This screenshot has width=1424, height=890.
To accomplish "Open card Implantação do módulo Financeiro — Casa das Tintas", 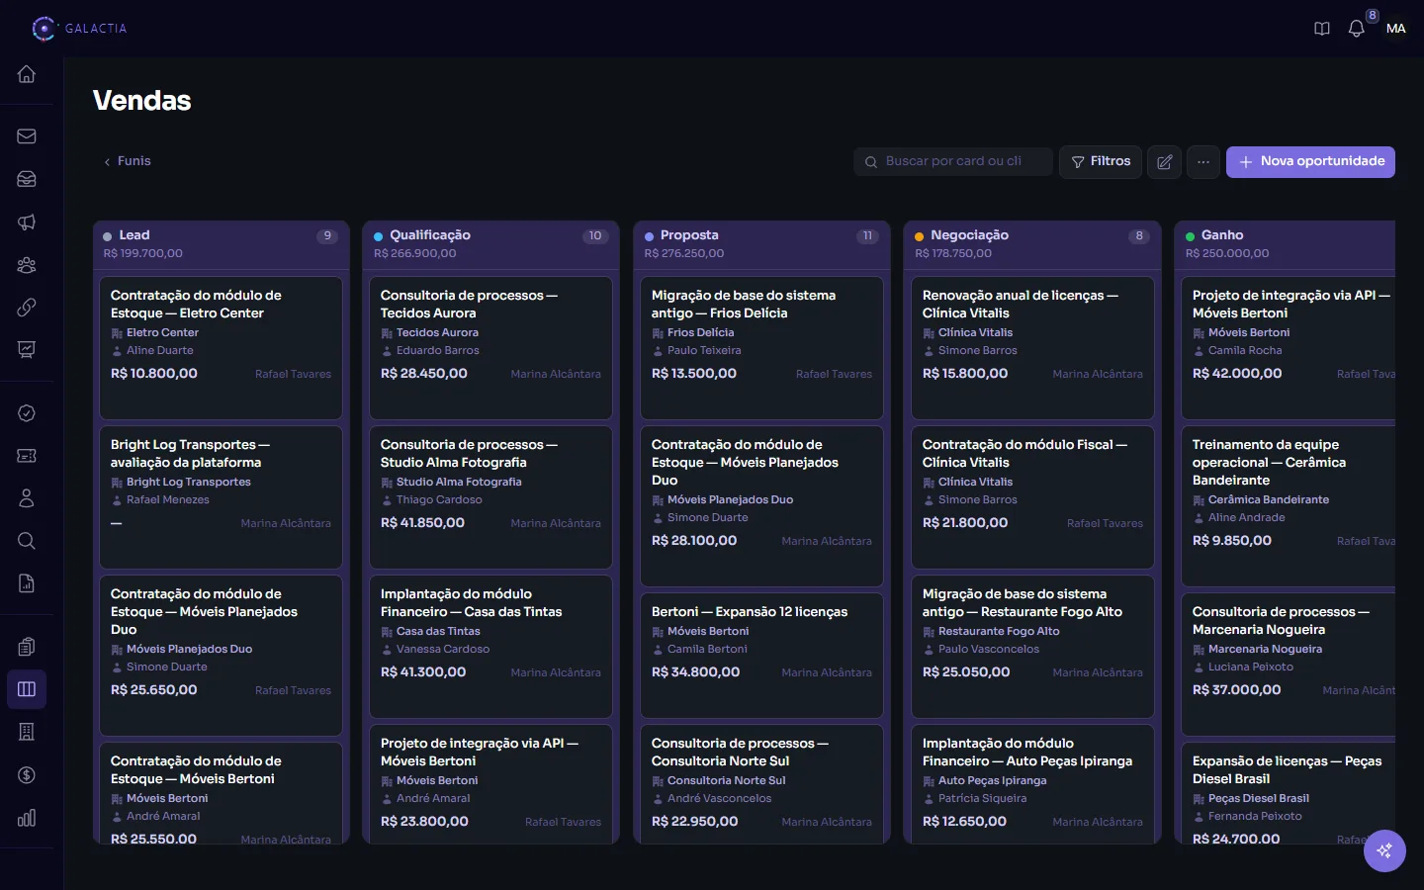I will tap(491, 647).
